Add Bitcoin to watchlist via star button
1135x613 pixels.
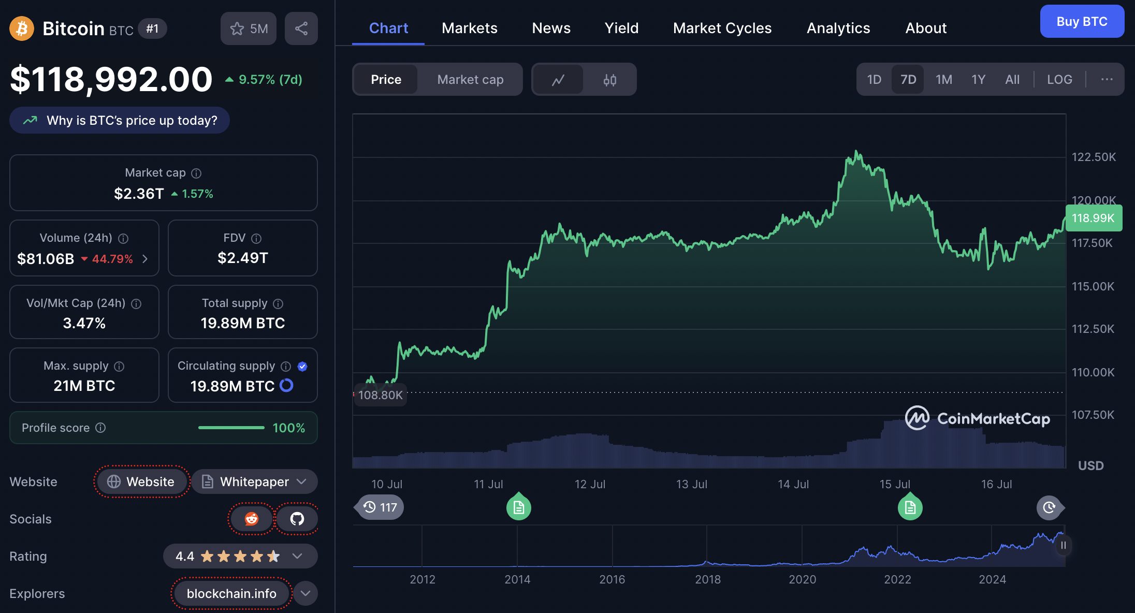tap(249, 28)
